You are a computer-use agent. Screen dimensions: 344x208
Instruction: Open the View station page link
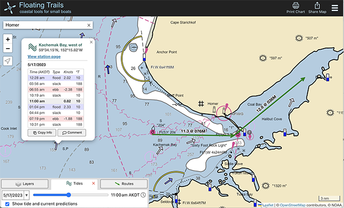[44, 56]
